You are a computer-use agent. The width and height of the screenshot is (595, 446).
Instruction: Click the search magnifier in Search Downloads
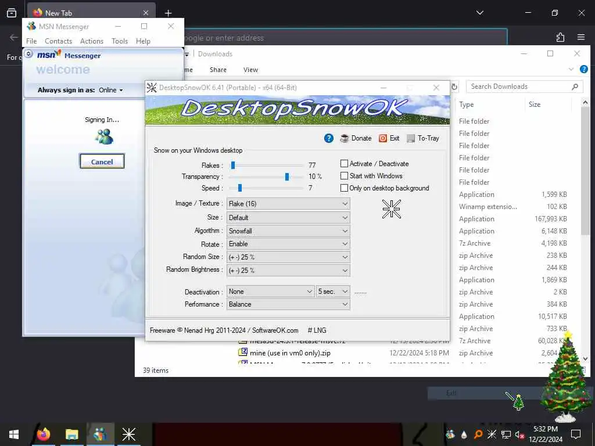click(x=575, y=87)
